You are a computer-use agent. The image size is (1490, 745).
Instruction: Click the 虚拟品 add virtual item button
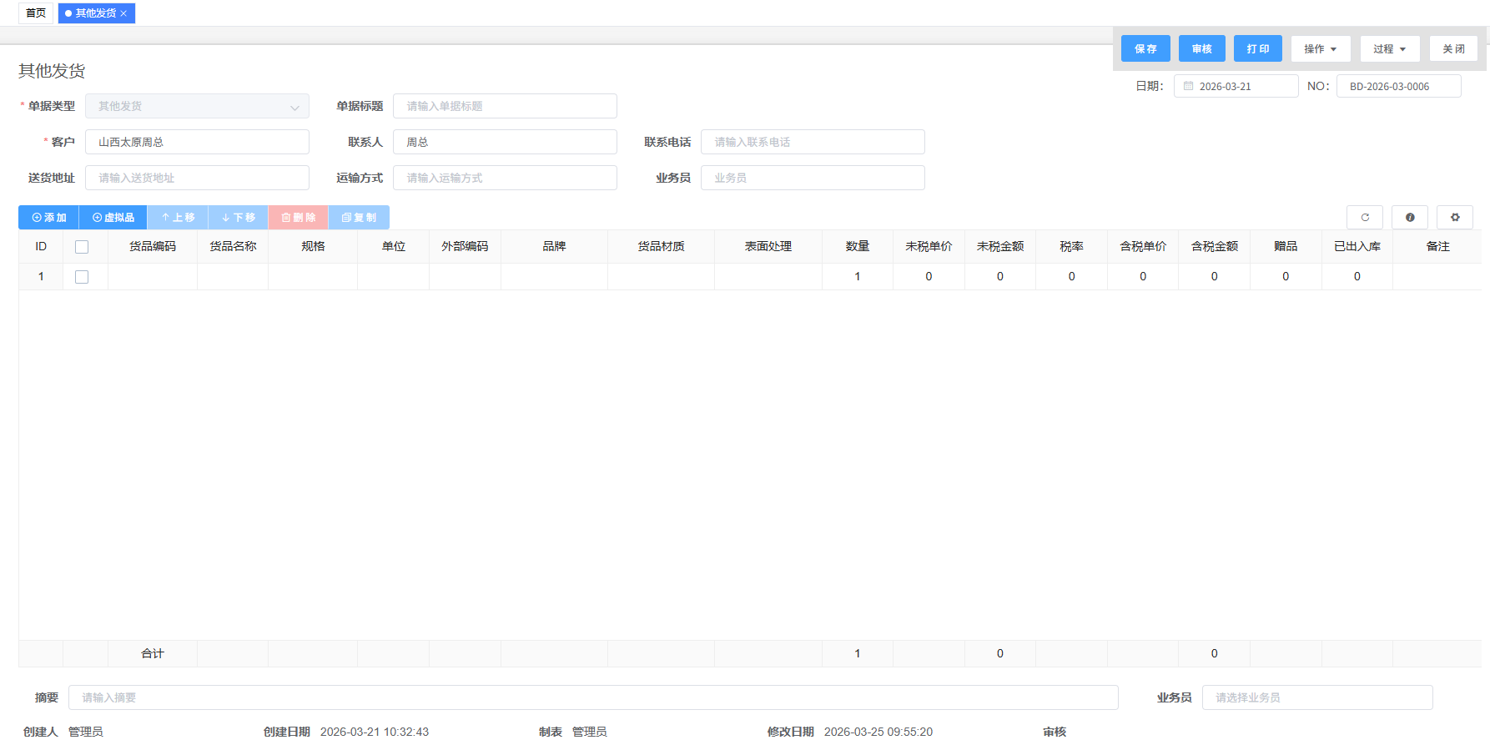113,218
